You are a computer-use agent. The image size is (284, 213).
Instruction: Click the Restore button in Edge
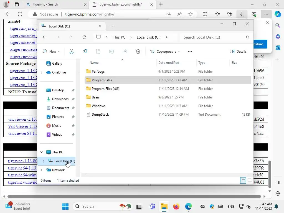coord(260,44)
